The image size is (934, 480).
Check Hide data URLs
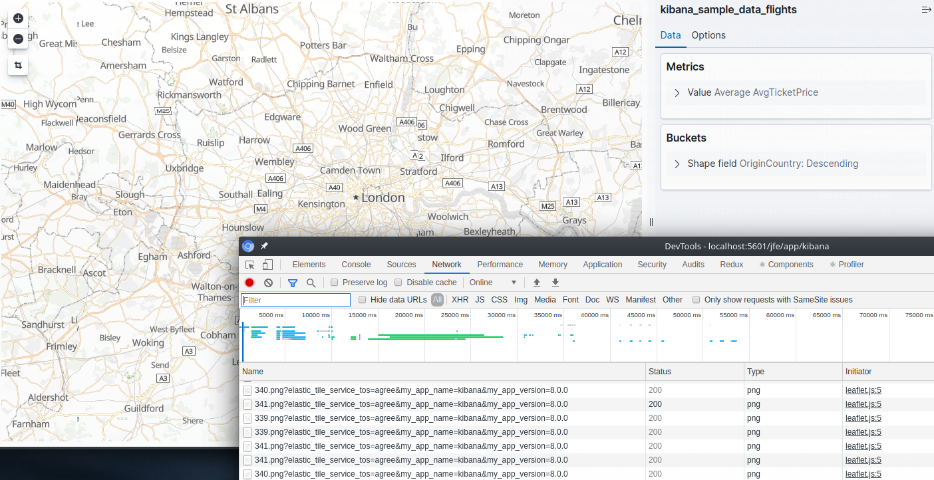point(363,300)
